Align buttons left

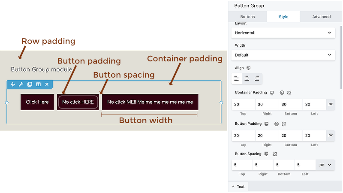237,78
